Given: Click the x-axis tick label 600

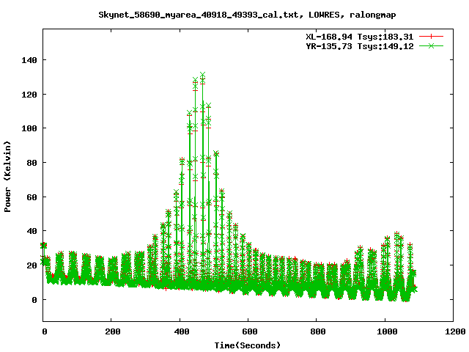Looking at the screenshot, I should (x=249, y=331).
